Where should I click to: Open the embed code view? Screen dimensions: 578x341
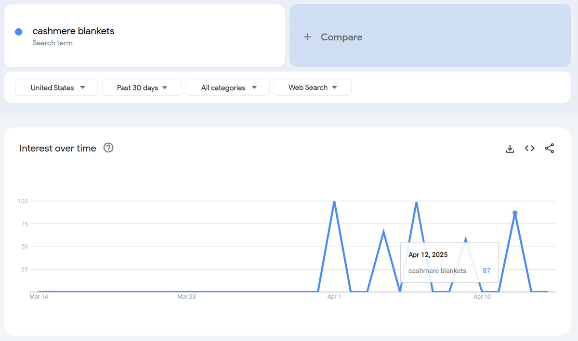click(x=529, y=148)
